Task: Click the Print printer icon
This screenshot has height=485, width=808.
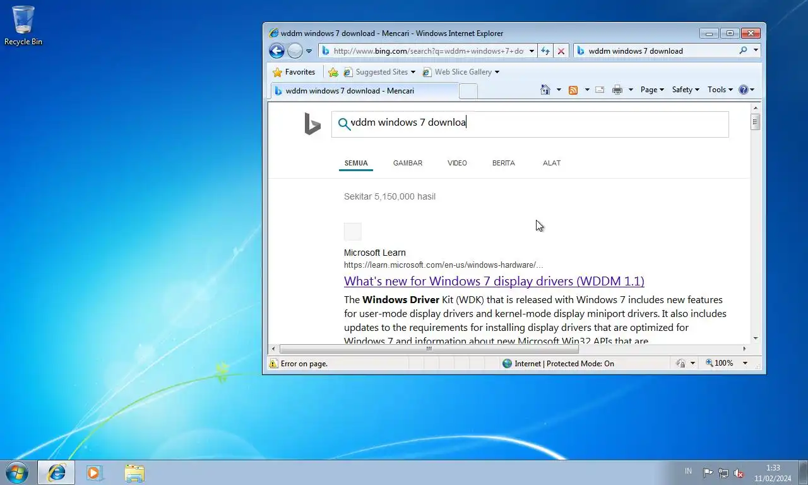Action: coord(617,90)
